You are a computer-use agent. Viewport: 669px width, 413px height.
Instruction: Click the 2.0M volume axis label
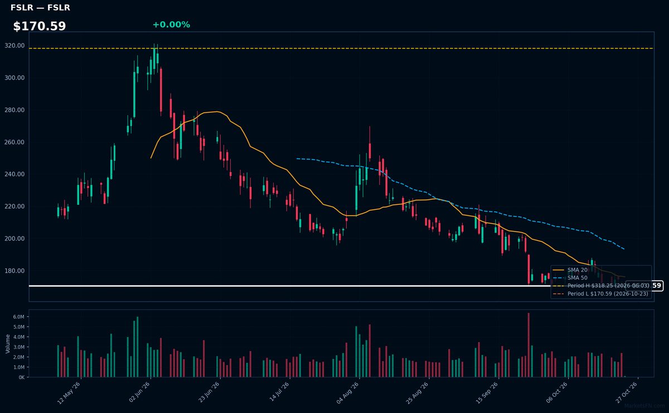(x=18, y=357)
